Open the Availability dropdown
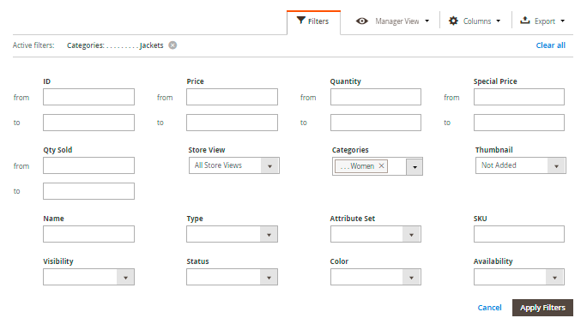 coord(519,277)
